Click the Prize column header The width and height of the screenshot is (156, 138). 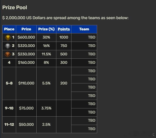point(26,29)
